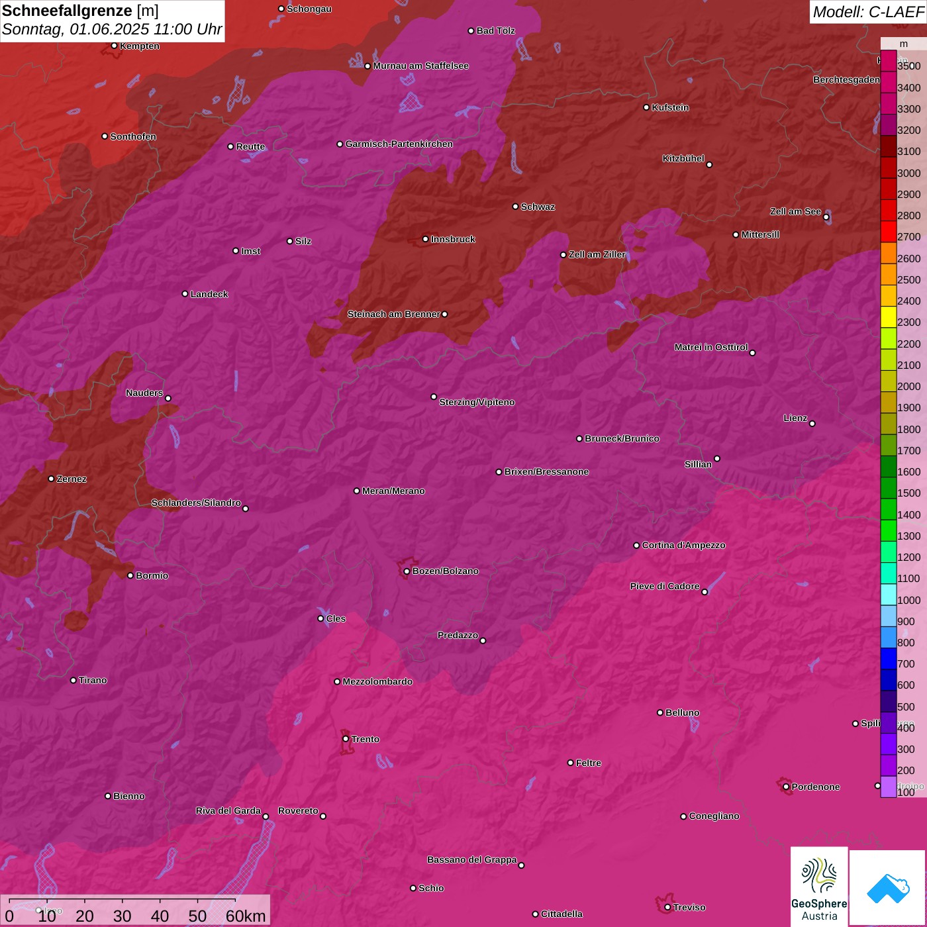Click the 'Landeck' label

[x=209, y=294]
